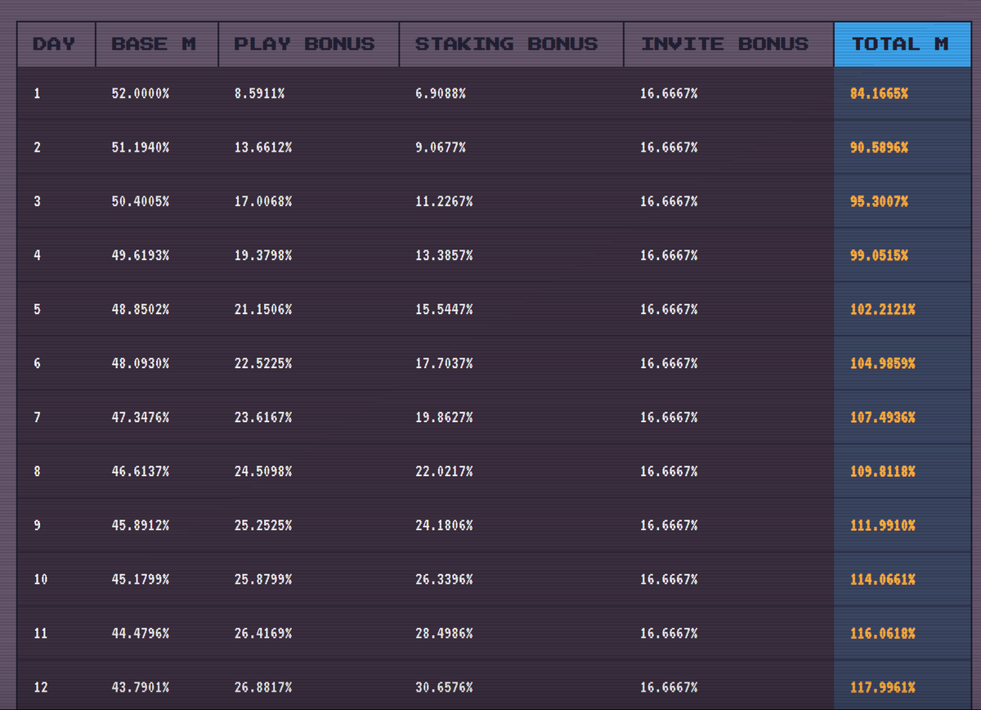Screen dimensions: 981x710
Task: Click staking bonus 30.6576%
Action: point(444,688)
